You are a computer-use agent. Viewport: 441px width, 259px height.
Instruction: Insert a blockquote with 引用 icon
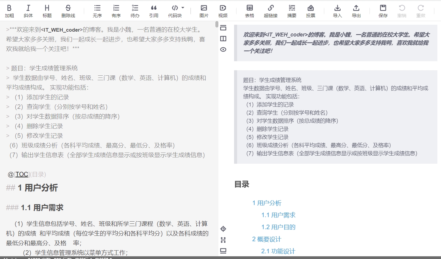[154, 11]
